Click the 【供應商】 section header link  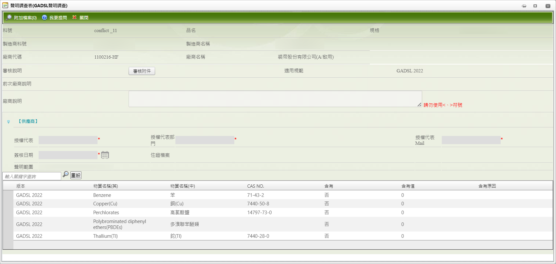coord(28,121)
